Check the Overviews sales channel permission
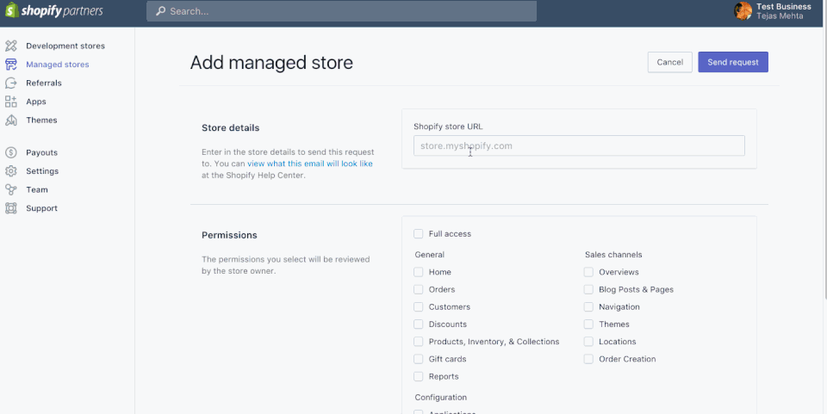This screenshot has height=414, width=827. [588, 272]
